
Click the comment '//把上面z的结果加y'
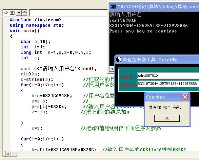pos(105,112)
